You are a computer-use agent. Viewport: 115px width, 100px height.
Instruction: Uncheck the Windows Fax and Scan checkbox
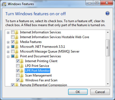18,80
